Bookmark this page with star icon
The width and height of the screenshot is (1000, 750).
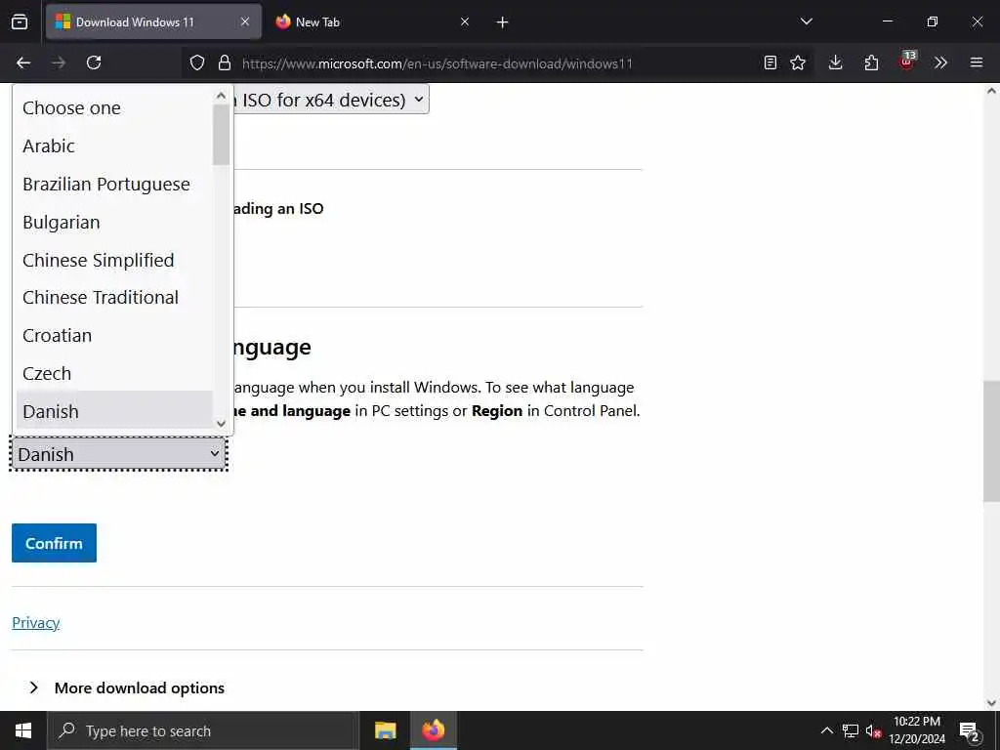(798, 62)
